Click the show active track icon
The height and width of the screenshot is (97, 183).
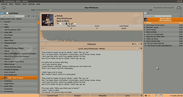(156, 96)
